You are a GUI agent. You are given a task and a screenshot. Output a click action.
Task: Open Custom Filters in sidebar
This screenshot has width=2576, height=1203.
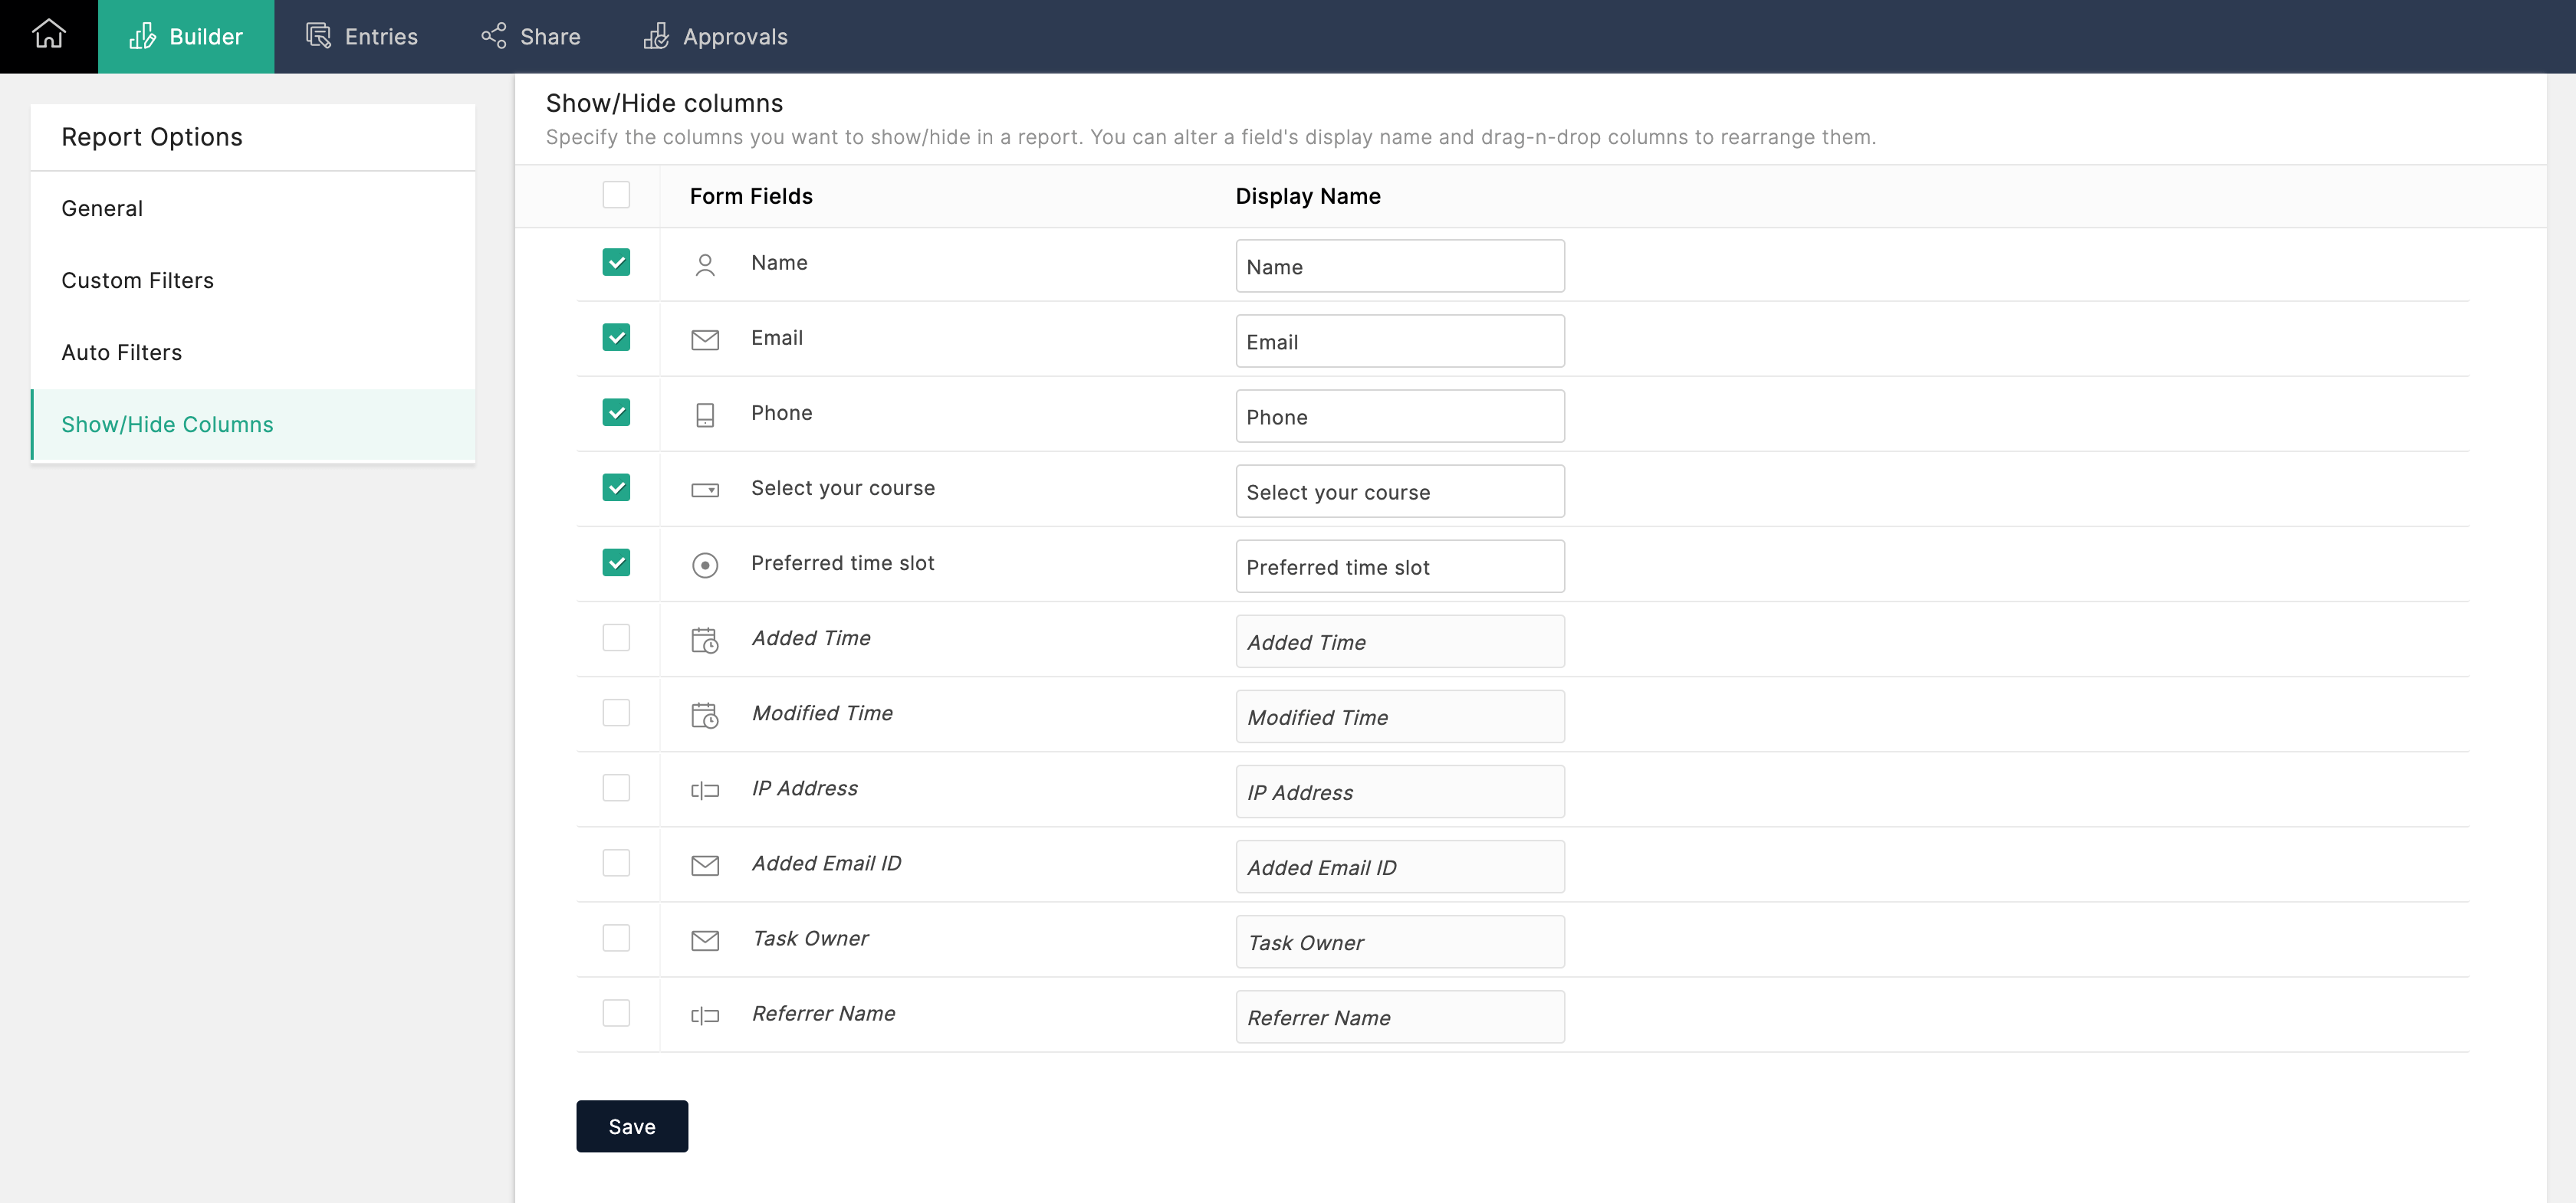[253, 280]
